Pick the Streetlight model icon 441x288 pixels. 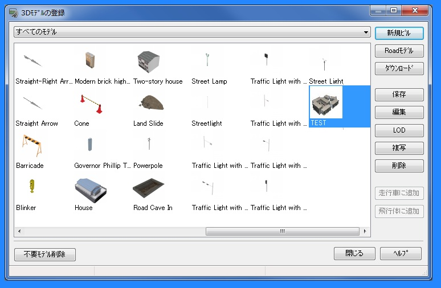[x=207, y=102]
